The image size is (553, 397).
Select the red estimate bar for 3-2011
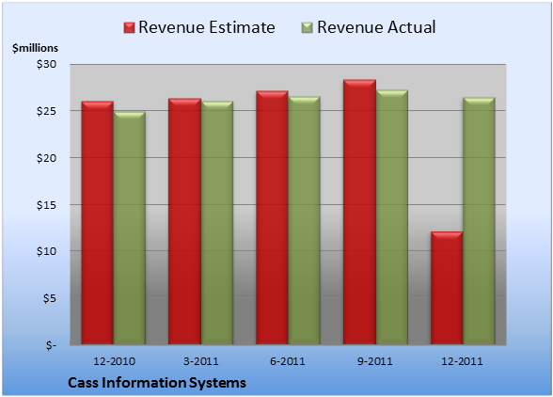pyautogui.click(x=184, y=221)
